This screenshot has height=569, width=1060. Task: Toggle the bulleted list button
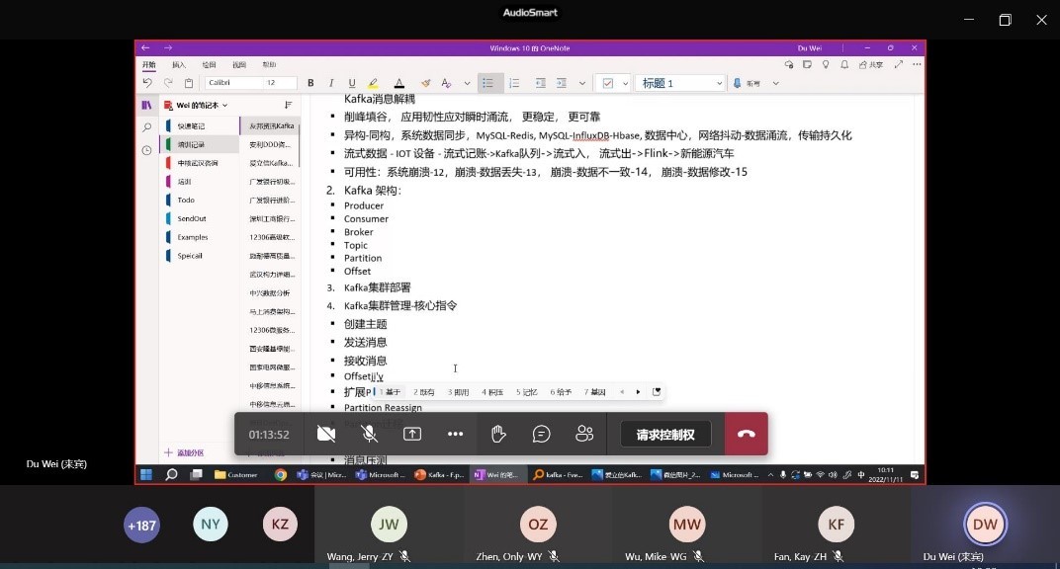click(488, 83)
